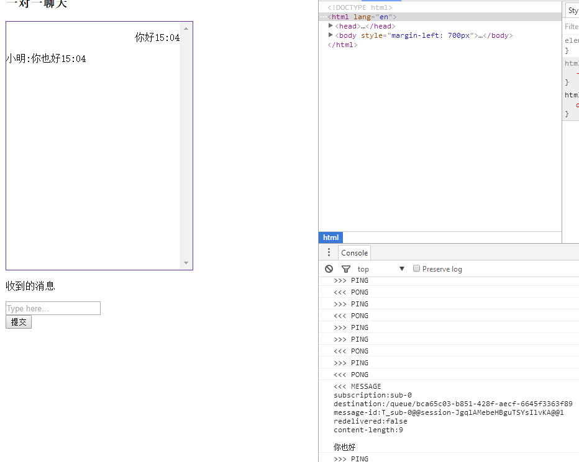Open the top execution context dropdown
The image size is (579, 462).
[x=381, y=269]
